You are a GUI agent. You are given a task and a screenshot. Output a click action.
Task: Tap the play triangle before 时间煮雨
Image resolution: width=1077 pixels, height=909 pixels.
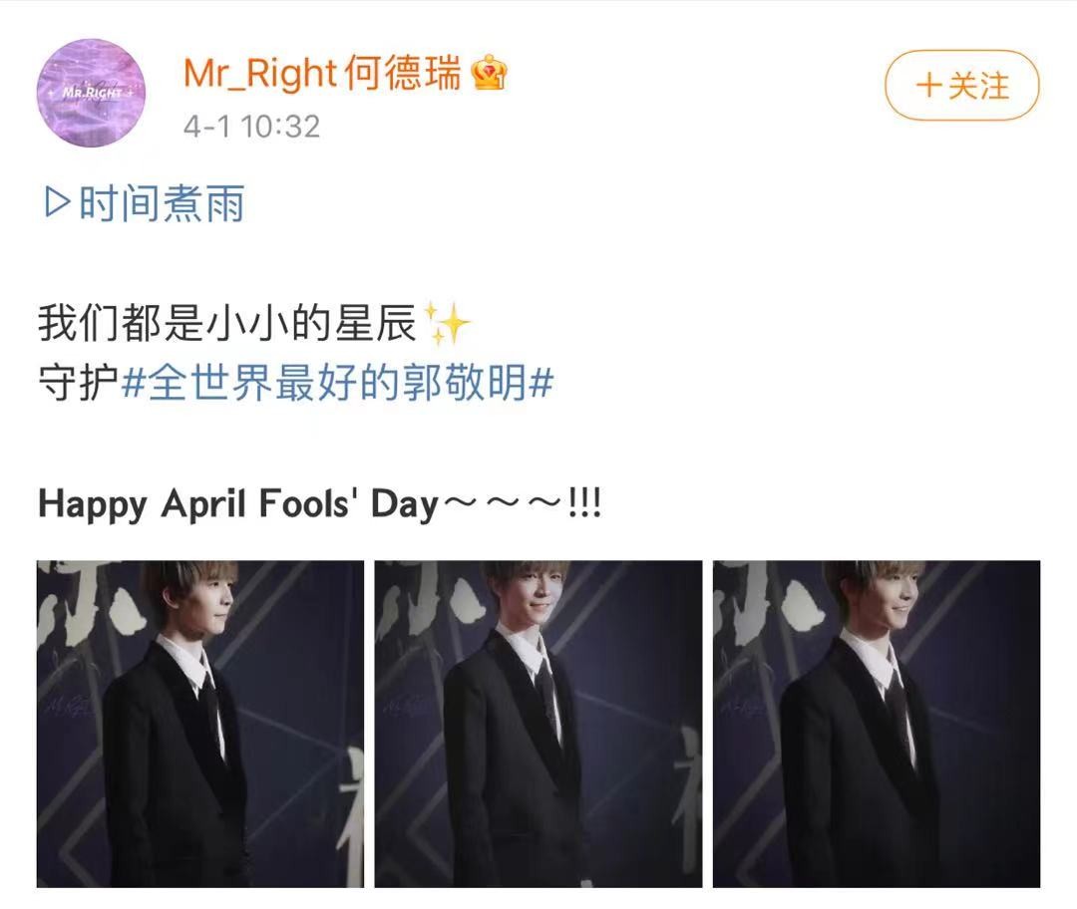point(57,202)
